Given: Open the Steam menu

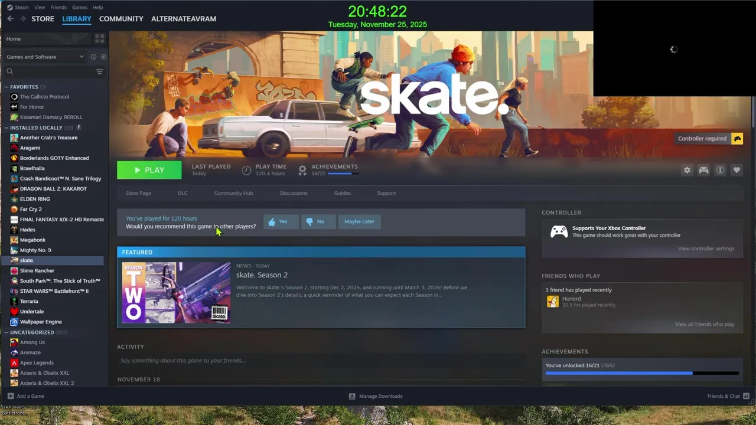Looking at the screenshot, I should (x=21, y=7).
